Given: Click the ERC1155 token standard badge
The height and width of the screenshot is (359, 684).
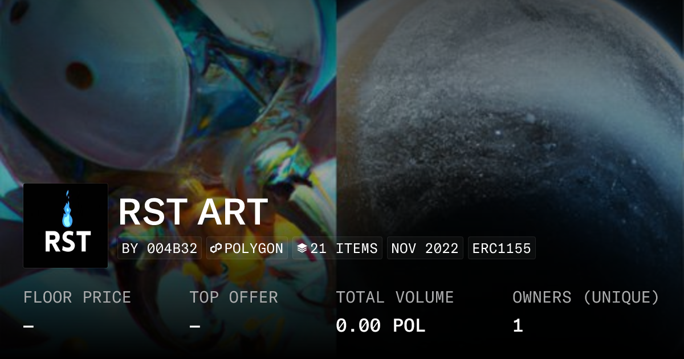Looking at the screenshot, I should [x=502, y=248].
